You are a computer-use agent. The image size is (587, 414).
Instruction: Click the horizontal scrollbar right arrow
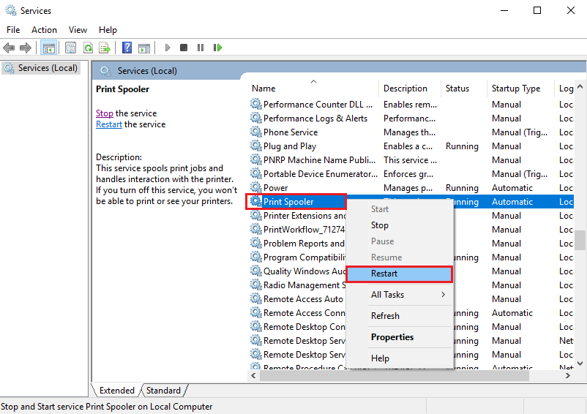[x=567, y=375]
